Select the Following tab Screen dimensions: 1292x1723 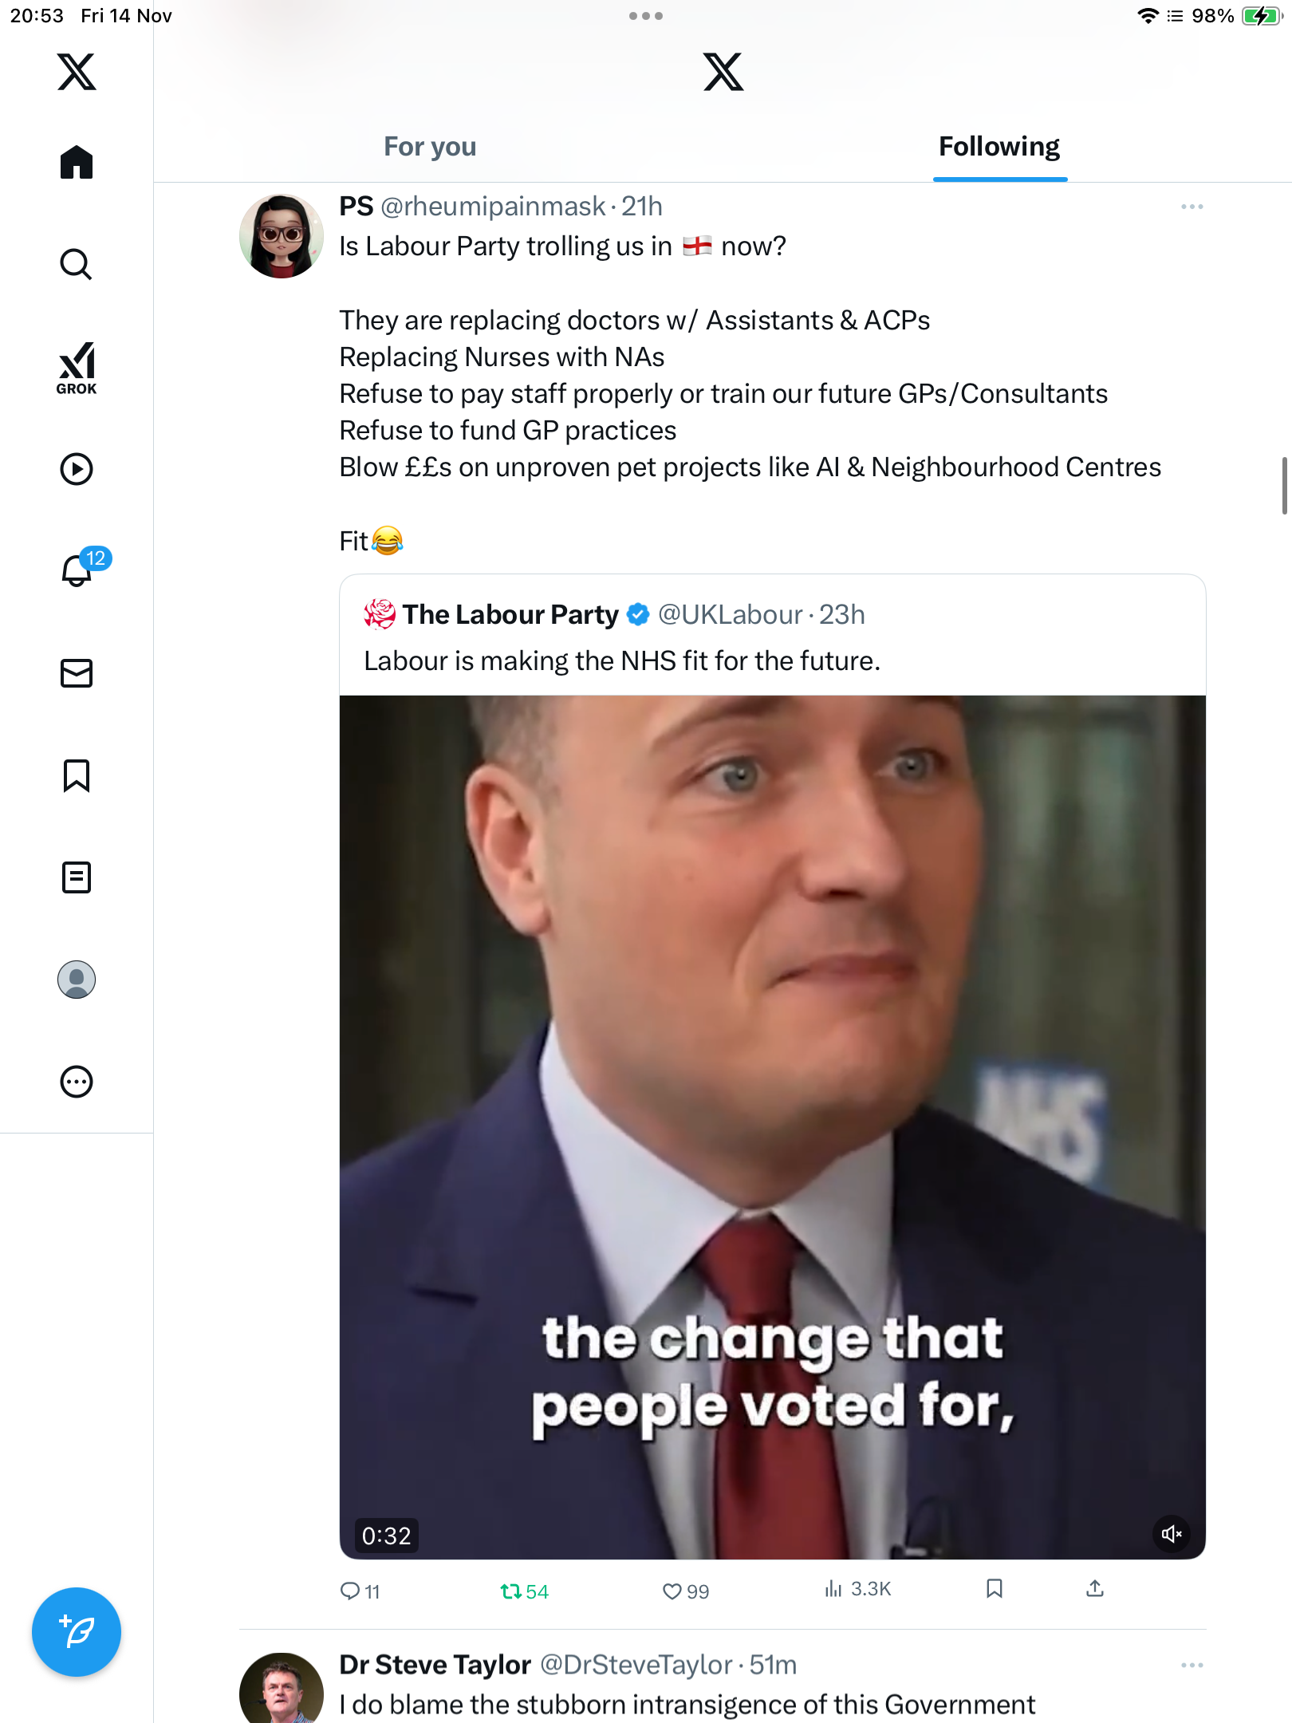[x=999, y=147]
